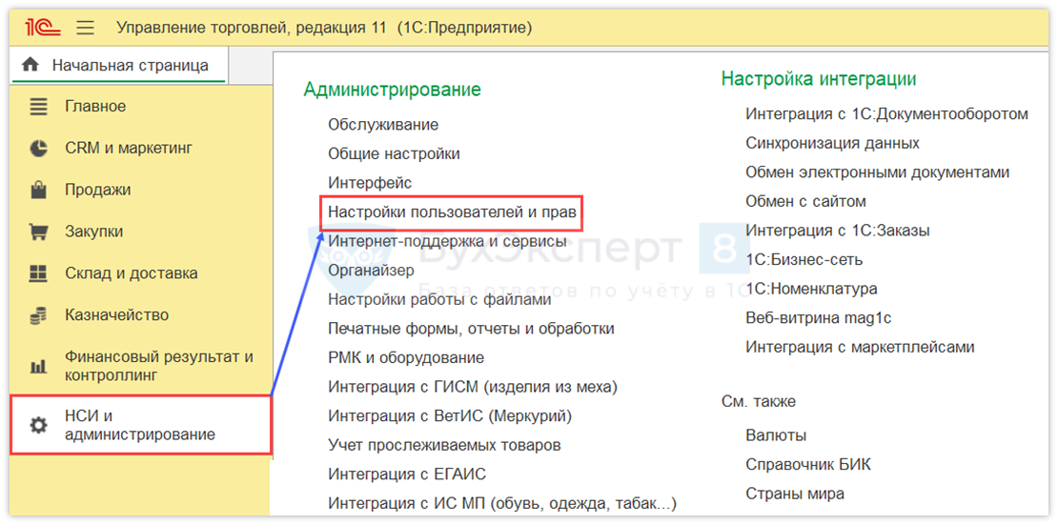Image resolution: width=1058 pixels, height=525 pixels.
Task: Open Финансовый результат и контроллинг section
Action: [140, 366]
